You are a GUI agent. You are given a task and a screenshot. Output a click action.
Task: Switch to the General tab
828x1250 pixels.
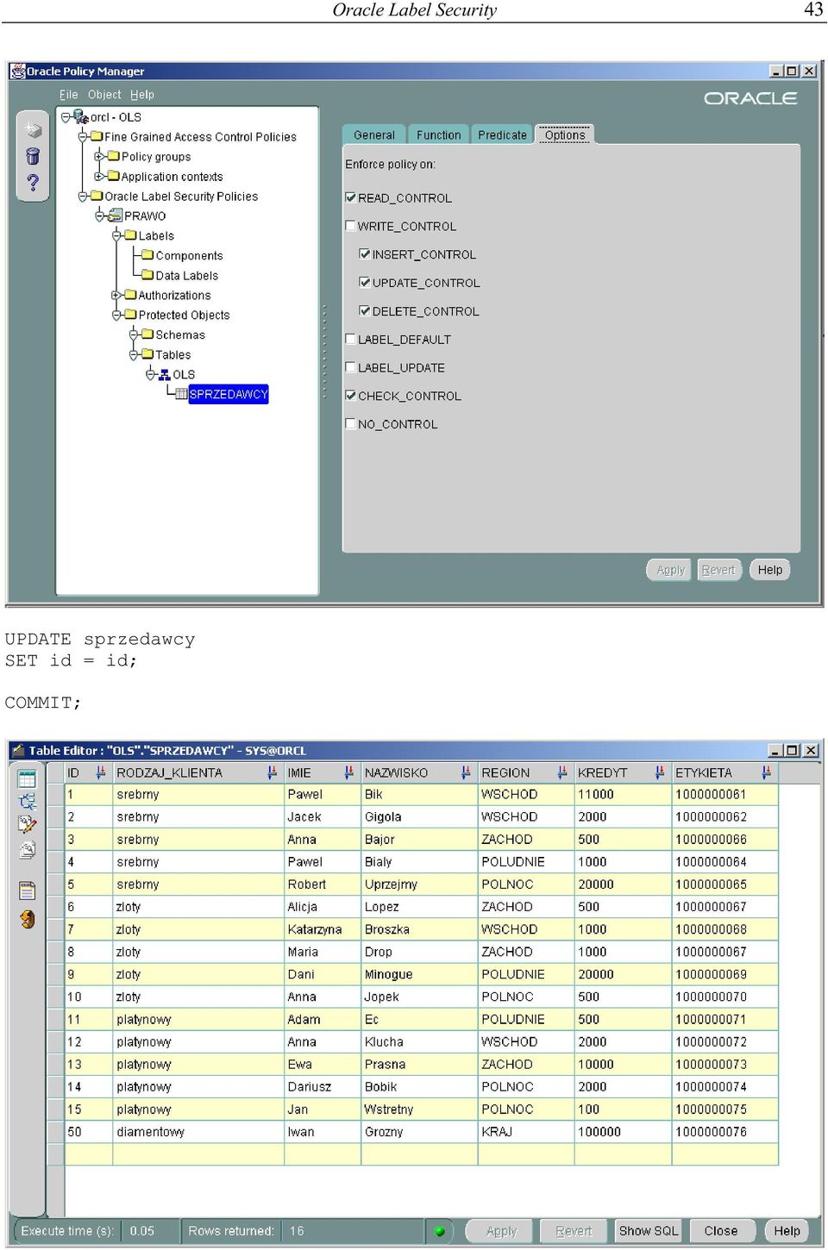pyautogui.click(x=373, y=134)
